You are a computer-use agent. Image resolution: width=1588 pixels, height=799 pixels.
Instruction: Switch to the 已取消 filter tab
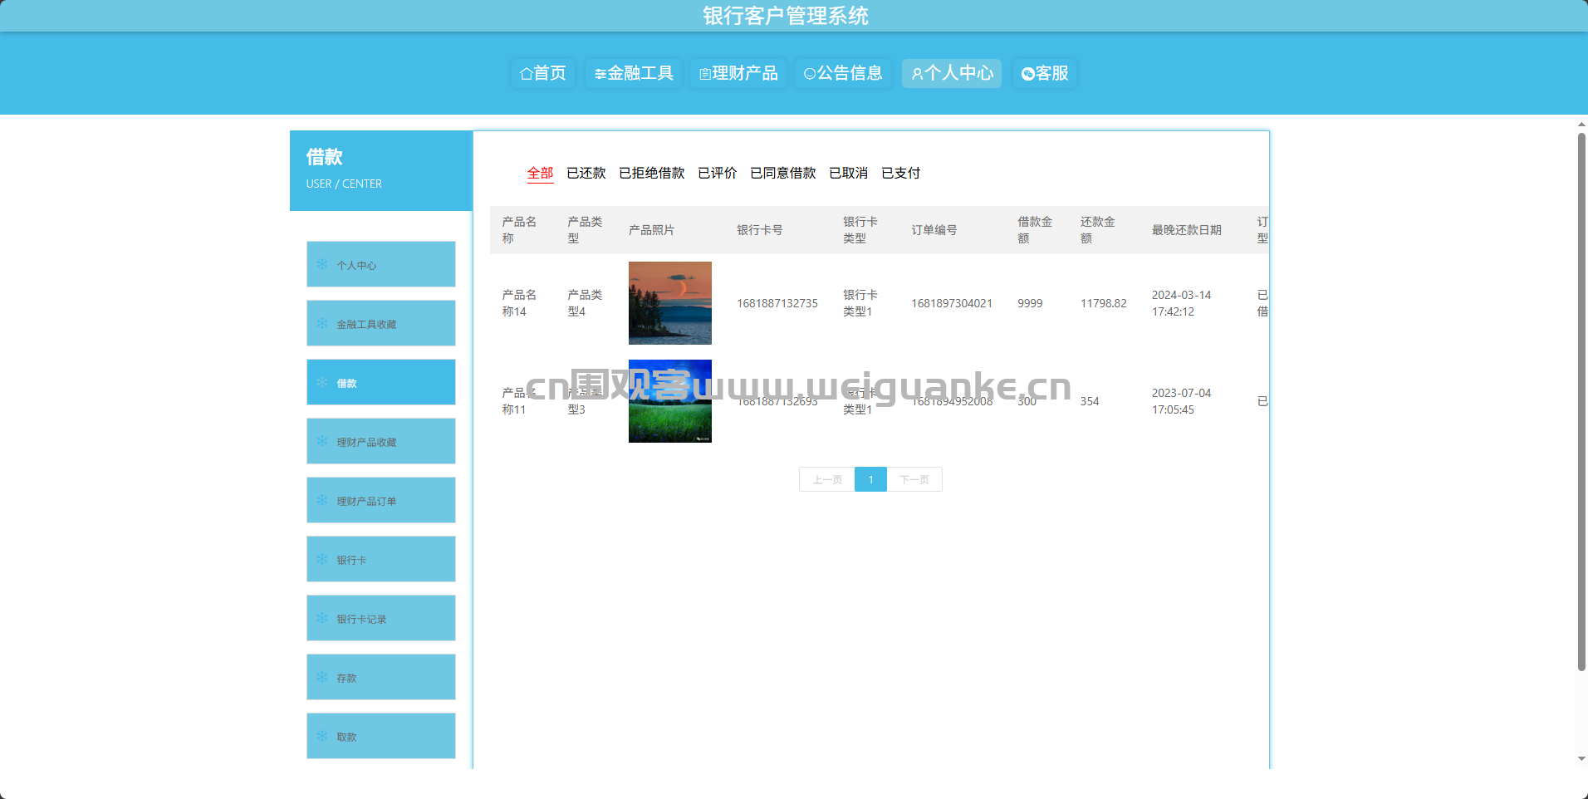[849, 173]
